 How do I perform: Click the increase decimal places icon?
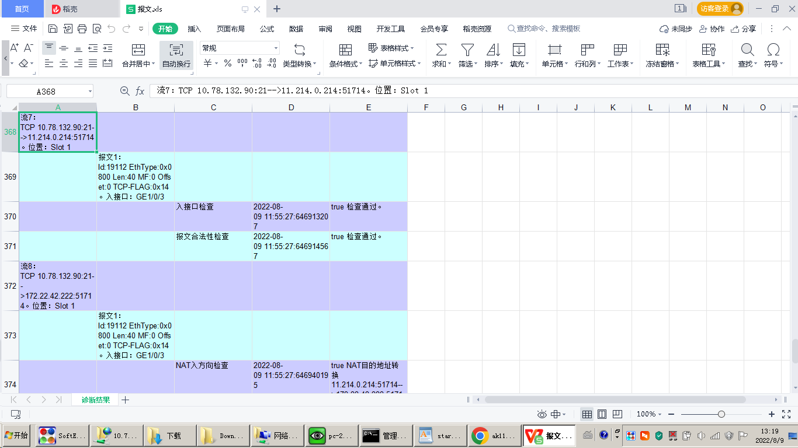click(x=257, y=63)
